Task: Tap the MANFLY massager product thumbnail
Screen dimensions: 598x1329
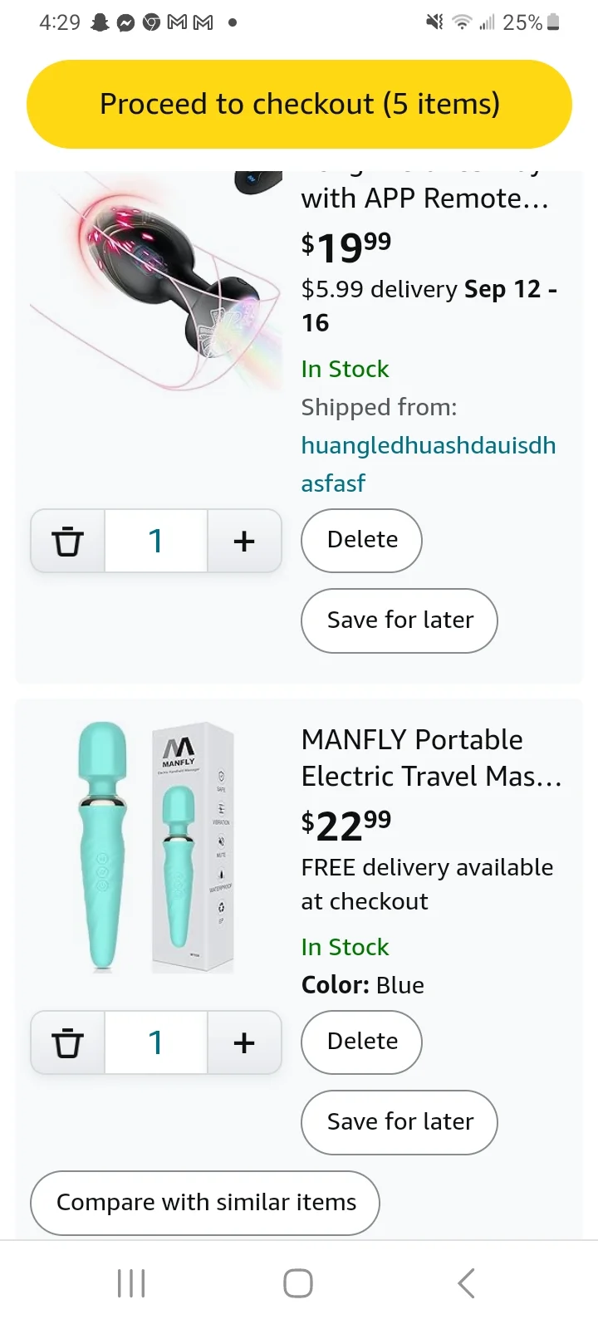Action: point(156,847)
